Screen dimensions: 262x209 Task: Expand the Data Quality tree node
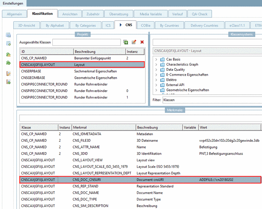point(156,70)
